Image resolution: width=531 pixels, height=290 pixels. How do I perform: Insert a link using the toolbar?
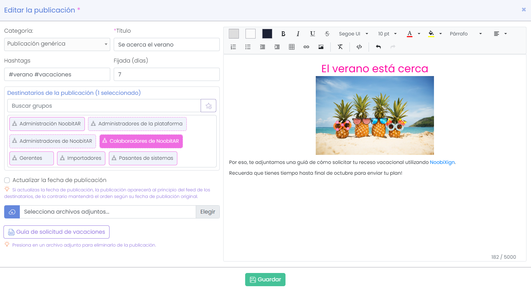(306, 47)
